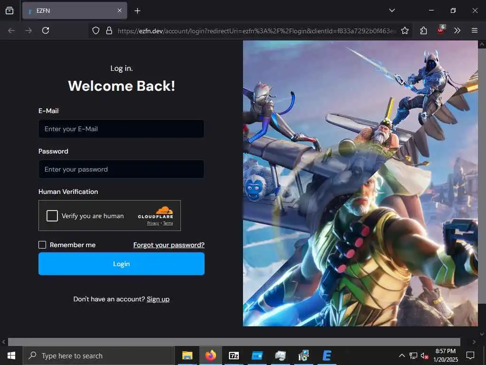Show more tools overflow chevrons

[457, 30]
